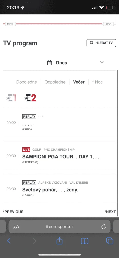Click the HLEDAT TV search button
This screenshot has height=258, width=119.
tap(101, 43)
